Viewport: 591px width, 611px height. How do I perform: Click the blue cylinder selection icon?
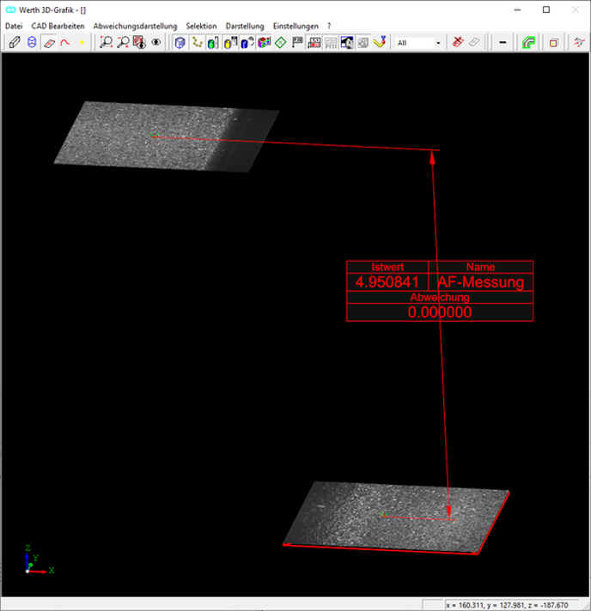coord(32,43)
